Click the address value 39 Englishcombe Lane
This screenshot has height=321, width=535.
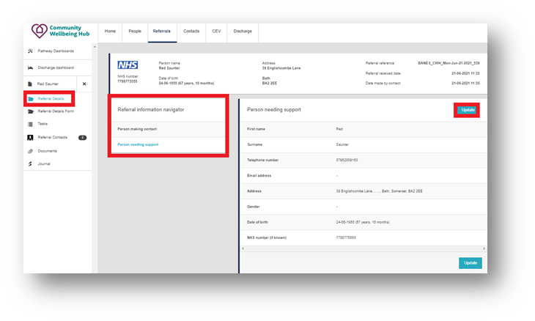379,191
